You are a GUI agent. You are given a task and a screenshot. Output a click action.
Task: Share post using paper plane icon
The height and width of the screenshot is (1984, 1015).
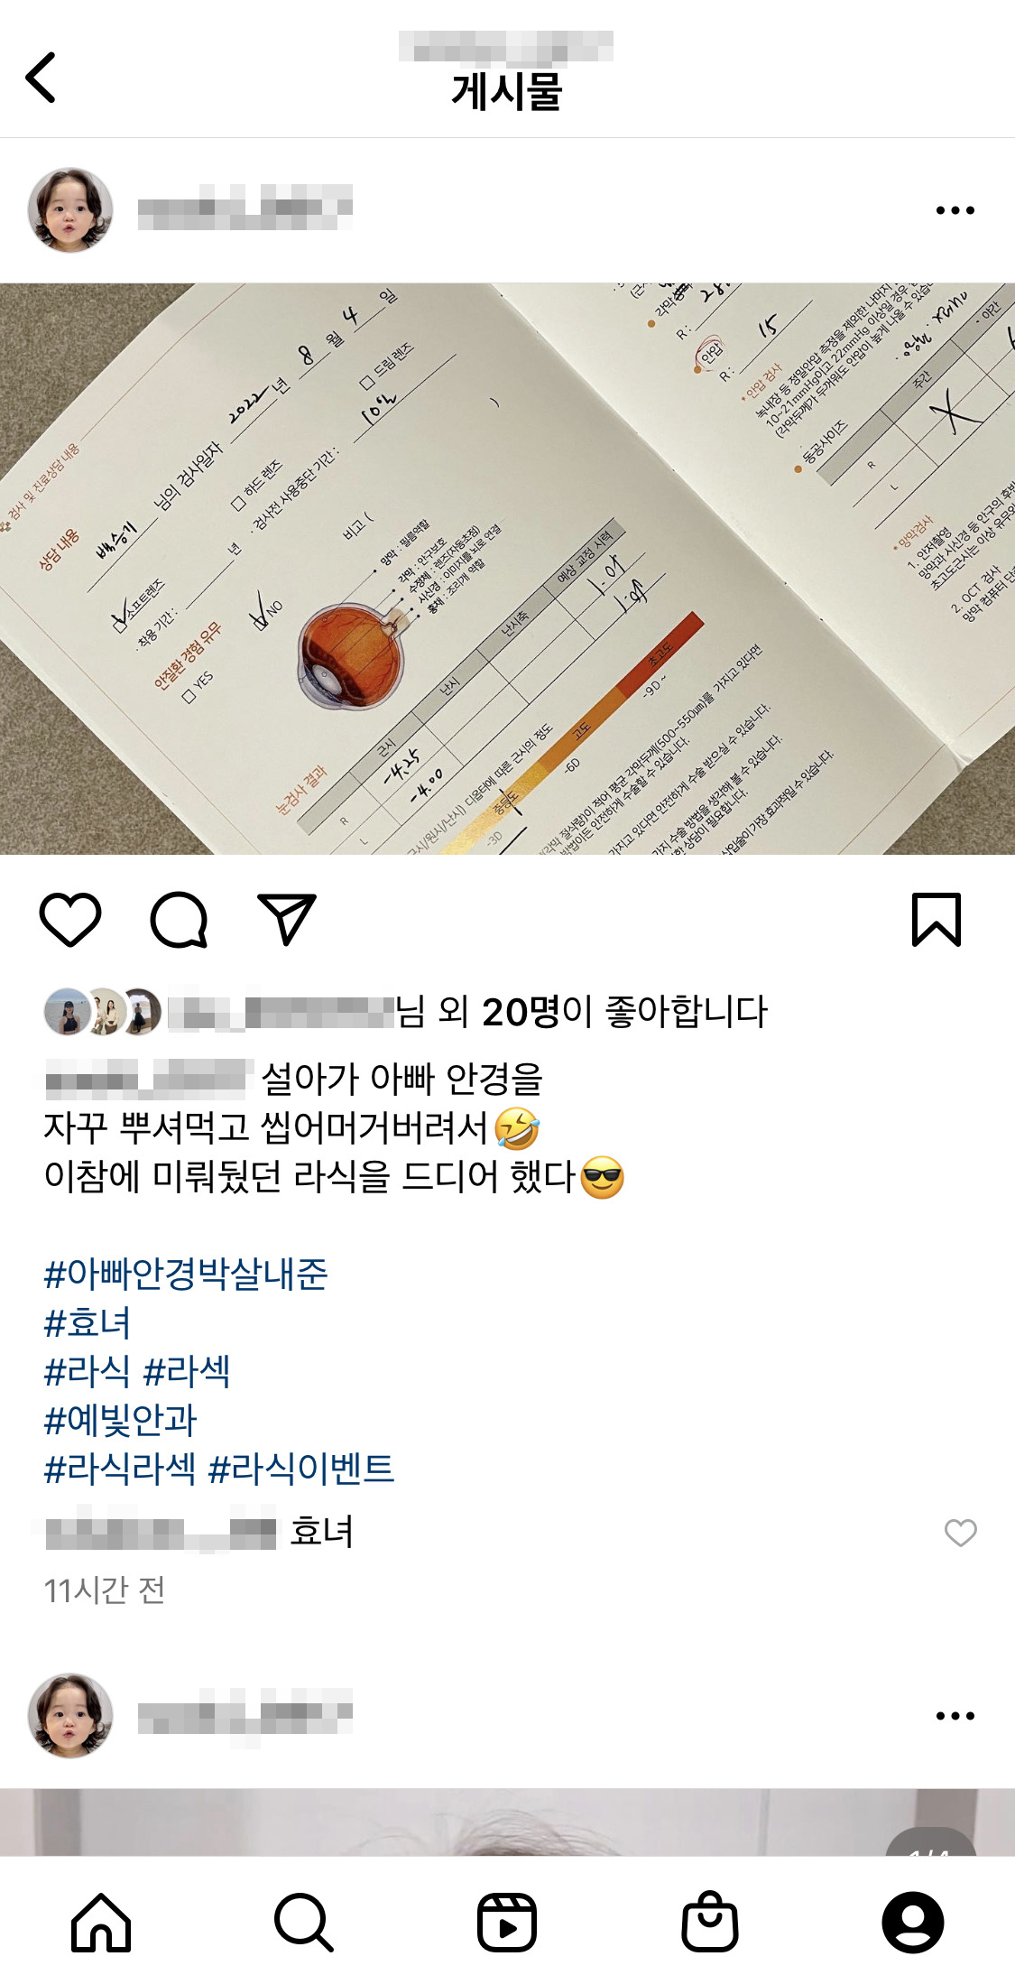click(x=287, y=919)
